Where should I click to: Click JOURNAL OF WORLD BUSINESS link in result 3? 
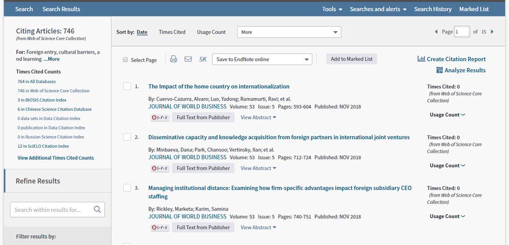pos(187,216)
